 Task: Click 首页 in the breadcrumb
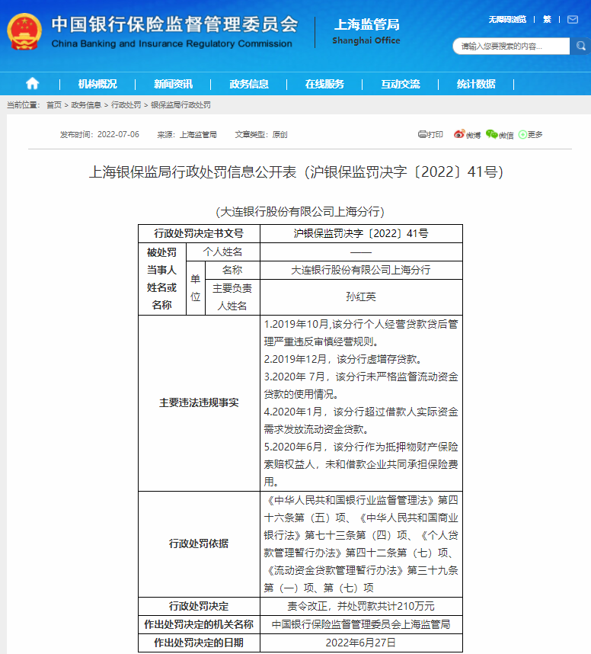coord(53,105)
